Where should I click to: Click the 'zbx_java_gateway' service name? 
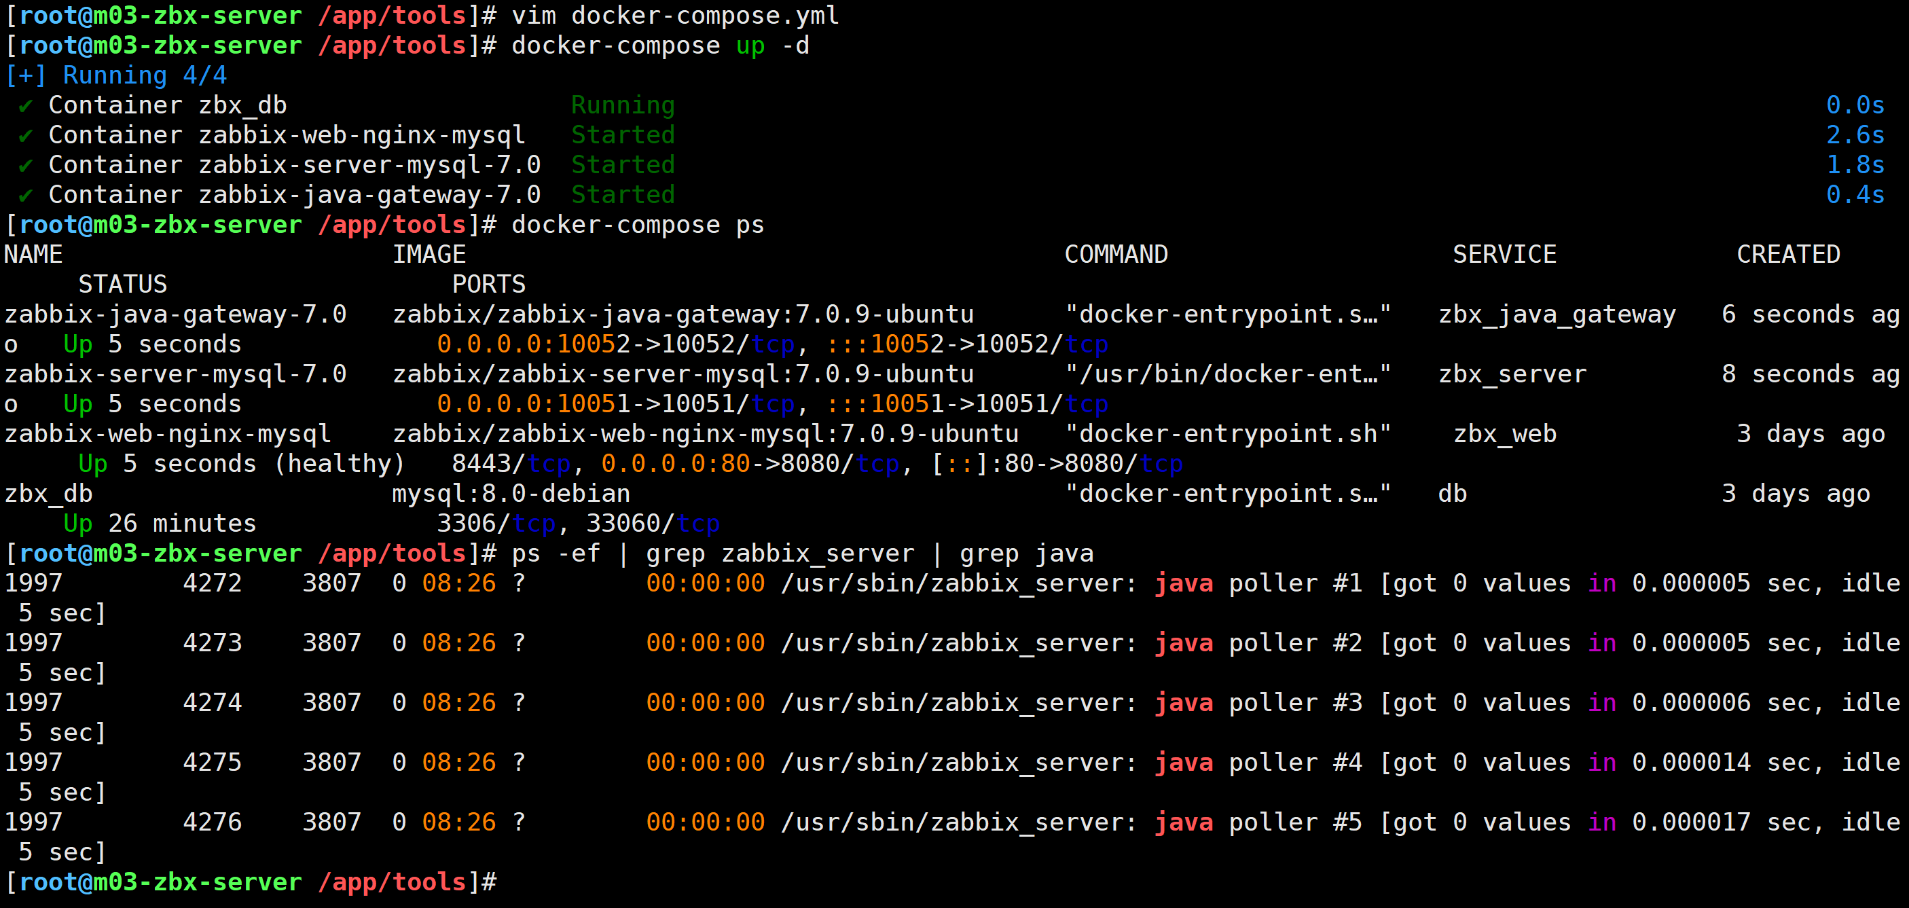pos(1557,314)
